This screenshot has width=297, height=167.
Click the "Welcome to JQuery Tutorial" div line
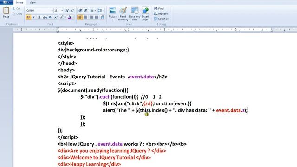coord(104,158)
